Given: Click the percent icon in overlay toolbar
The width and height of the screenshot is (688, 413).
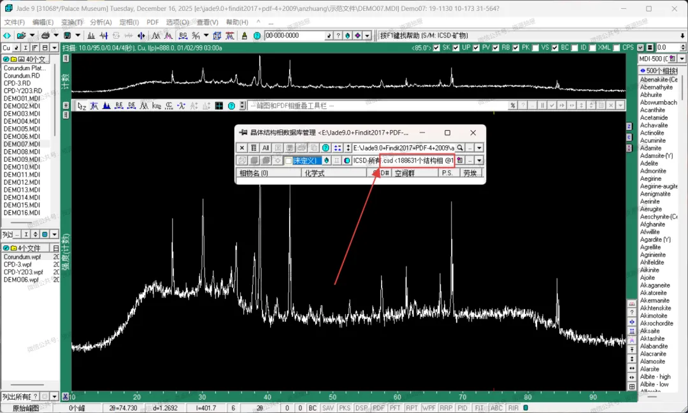Looking at the screenshot, I should pos(512,105).
